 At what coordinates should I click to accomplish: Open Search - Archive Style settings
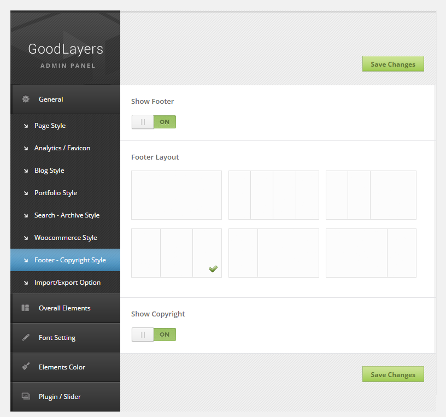pyautogui.click(x=66, y=215)
